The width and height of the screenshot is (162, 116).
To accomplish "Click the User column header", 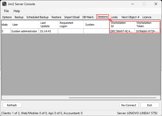I will coord(25,25).
